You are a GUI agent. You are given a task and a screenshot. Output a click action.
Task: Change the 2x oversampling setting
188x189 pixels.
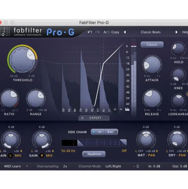tap(65, 166)
